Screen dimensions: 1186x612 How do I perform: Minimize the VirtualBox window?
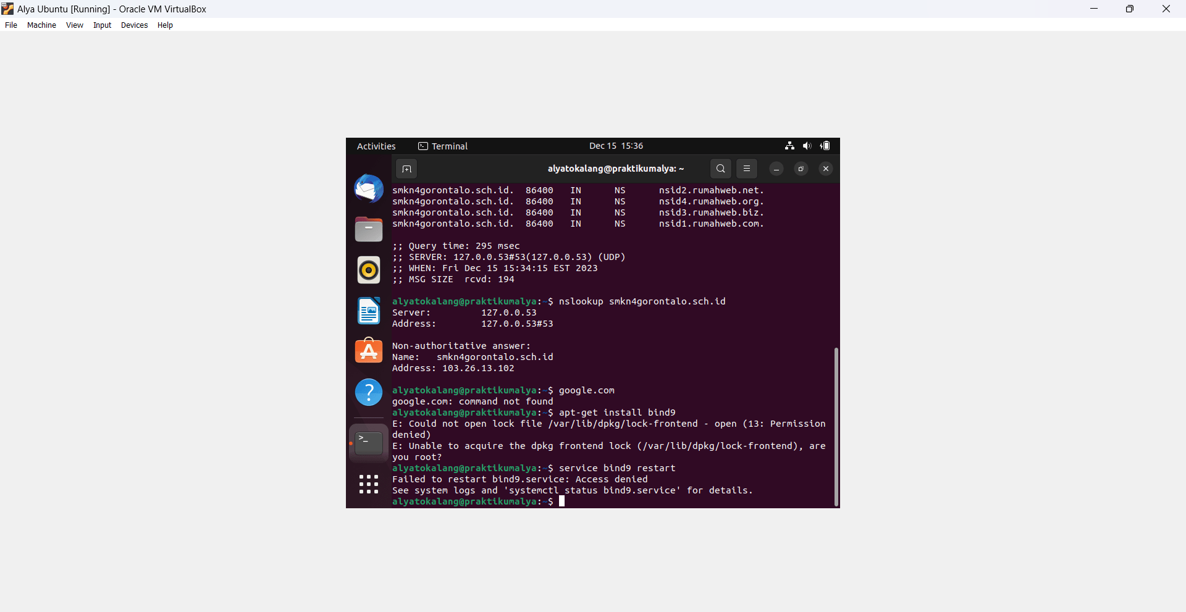(x=1094, y=9)
